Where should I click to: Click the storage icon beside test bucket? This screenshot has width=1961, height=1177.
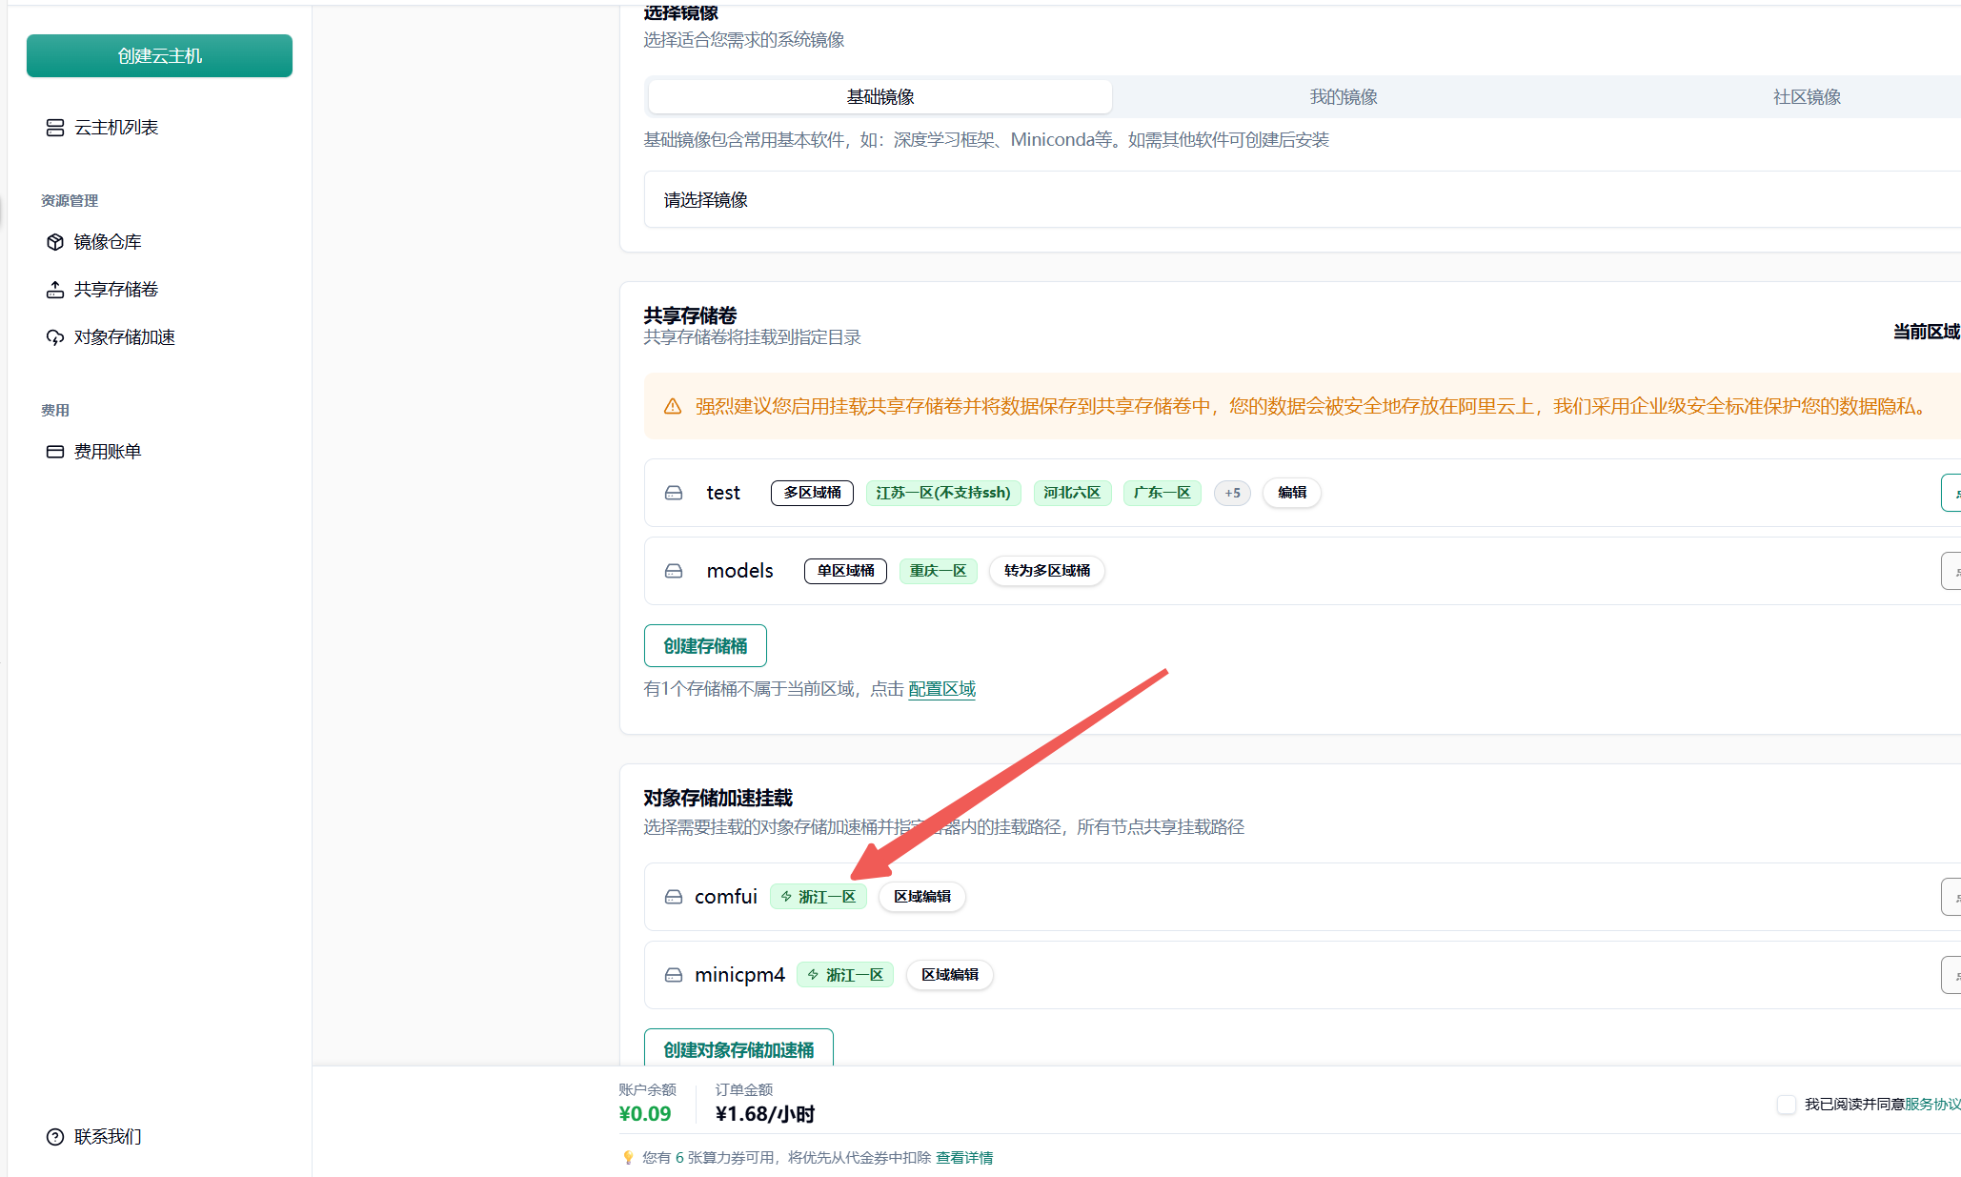point(674,493)
